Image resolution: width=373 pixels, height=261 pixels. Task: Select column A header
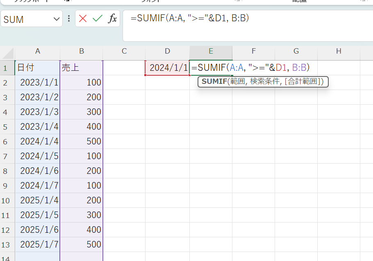(38, 51)
